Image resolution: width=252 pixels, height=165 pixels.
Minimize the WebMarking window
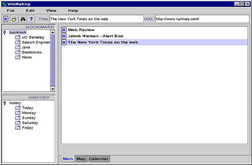236,4
